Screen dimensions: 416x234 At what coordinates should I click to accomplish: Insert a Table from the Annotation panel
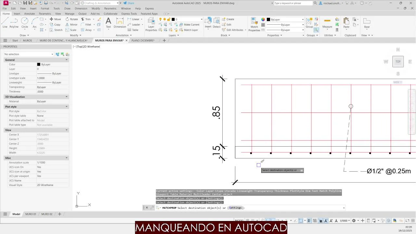tap(133, 30)
